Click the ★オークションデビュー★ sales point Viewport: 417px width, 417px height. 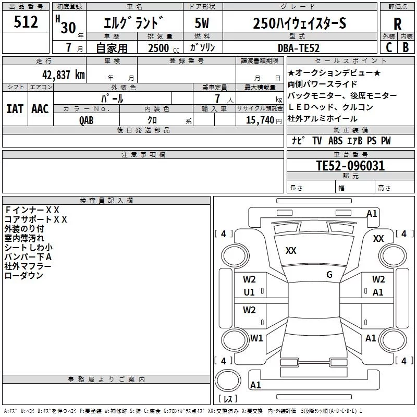point(334,72)
